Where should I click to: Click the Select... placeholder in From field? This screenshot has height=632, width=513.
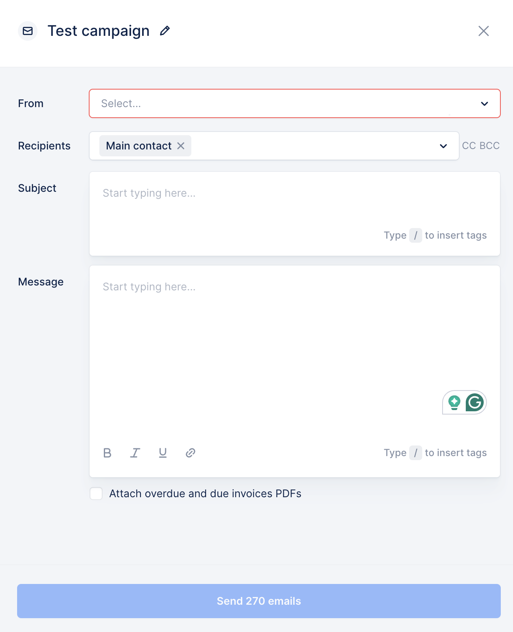[x=121, y=104]
